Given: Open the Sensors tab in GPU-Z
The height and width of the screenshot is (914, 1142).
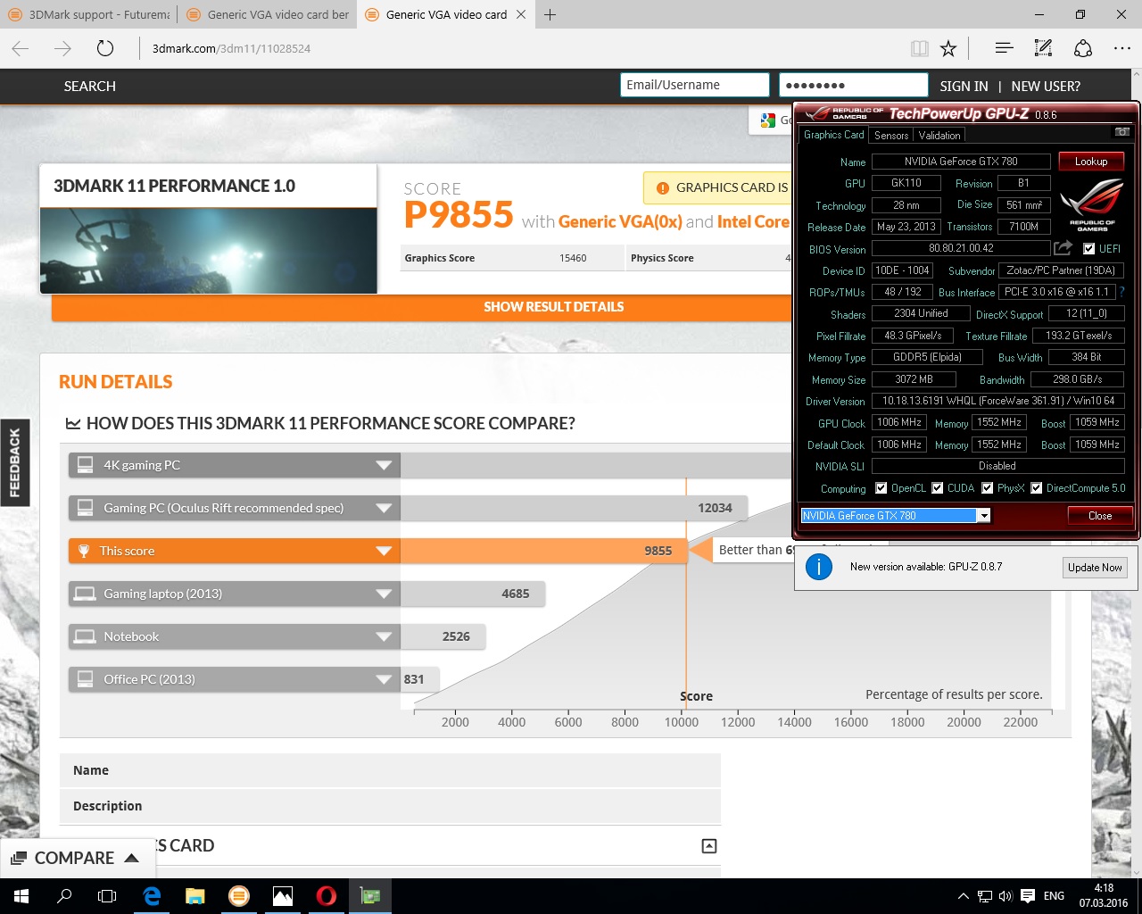Looking at the screenshot, I should (891, 136).
